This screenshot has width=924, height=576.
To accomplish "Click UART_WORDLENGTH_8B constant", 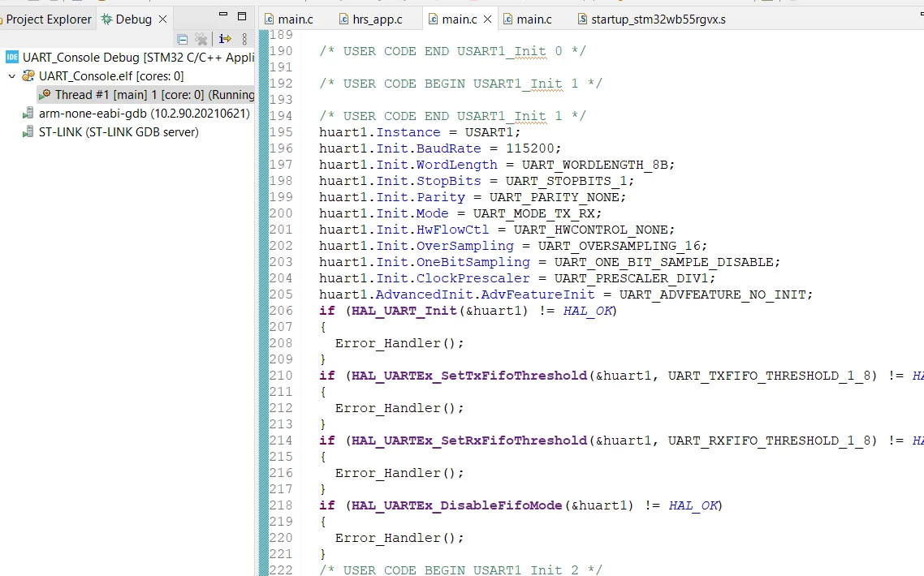I will coord(594,165).
